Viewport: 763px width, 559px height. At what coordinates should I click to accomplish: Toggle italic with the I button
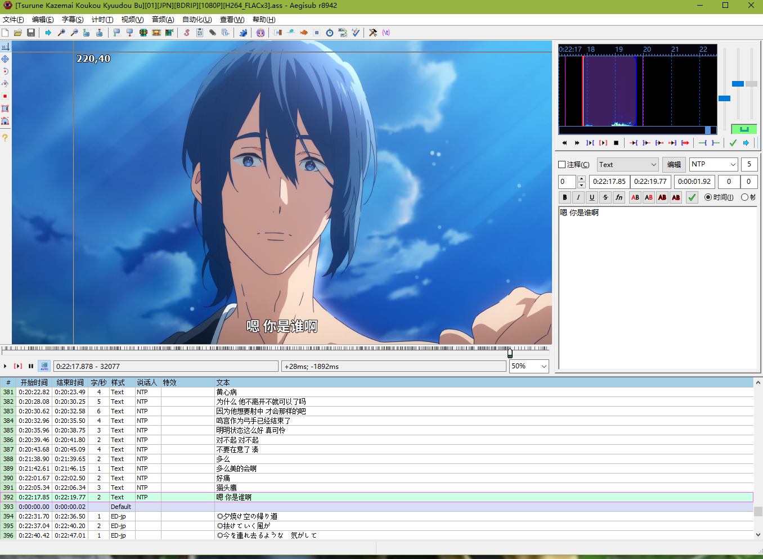tap(578, 197)
